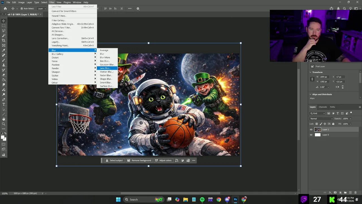Filter layers by pixel layer icon
The height and width of the screenshot is (204, 362).
(x=328, y=113)
